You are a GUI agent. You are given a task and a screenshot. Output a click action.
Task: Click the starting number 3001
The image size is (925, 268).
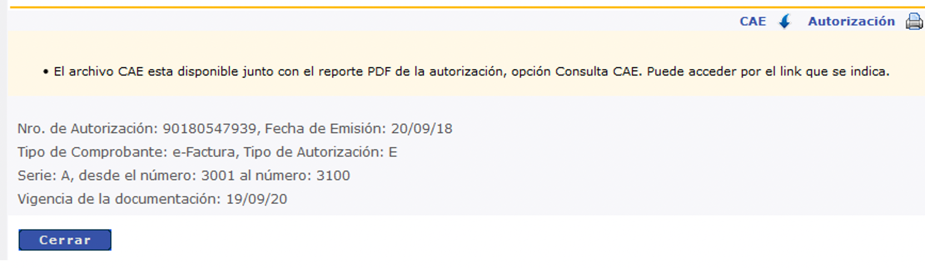click(218, 176)
